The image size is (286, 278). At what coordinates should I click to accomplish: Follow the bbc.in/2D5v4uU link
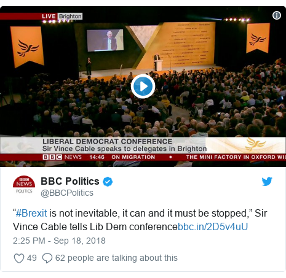click(213, 226)
